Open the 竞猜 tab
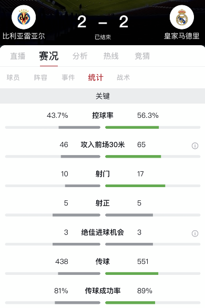Viewport: 205px width, 308px height. point(142,56)
